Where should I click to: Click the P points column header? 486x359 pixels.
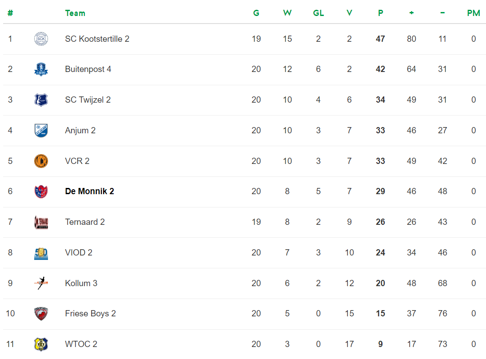tap(380, 13)
